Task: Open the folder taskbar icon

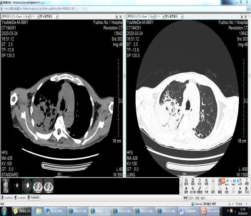Action: pyautogui.click(x=38, y=211)
